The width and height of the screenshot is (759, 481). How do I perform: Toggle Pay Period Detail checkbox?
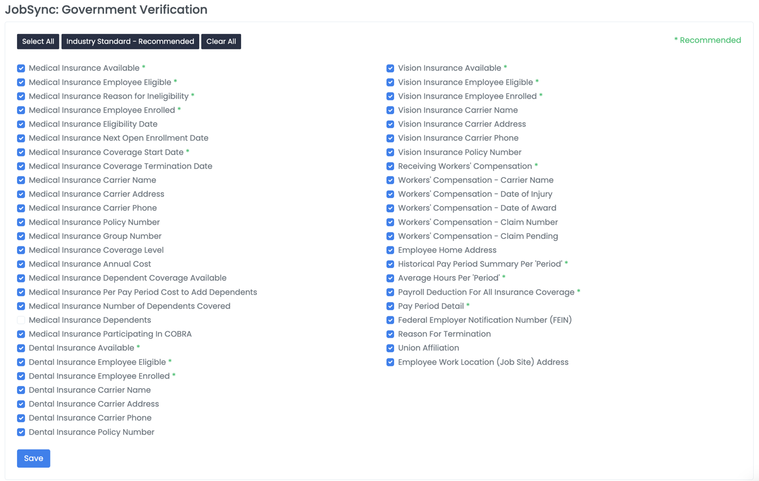pos(390,306)
